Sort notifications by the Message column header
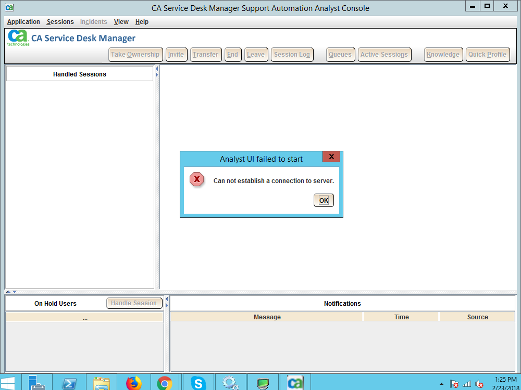 [267, 317]
